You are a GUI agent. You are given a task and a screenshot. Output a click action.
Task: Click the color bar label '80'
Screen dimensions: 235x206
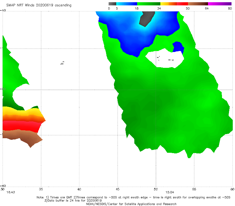(x=230, y=8)
